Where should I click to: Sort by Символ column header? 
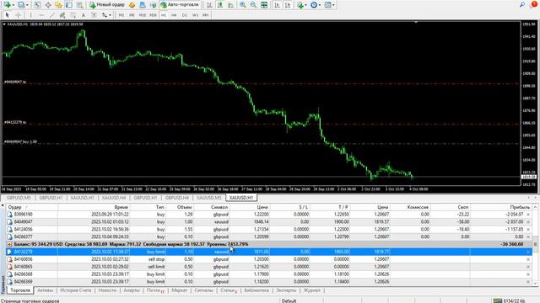pyautogui.click(x=219, y=207)
